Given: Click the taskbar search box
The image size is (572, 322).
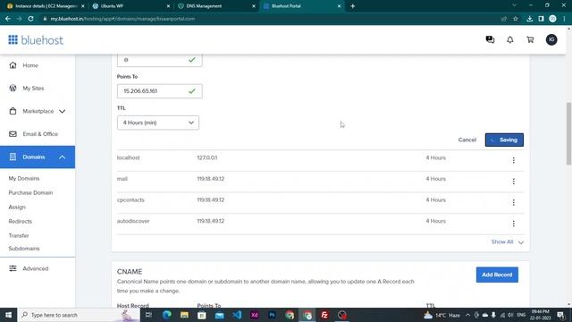Looking at the screenshot, I should pos(79,315).
